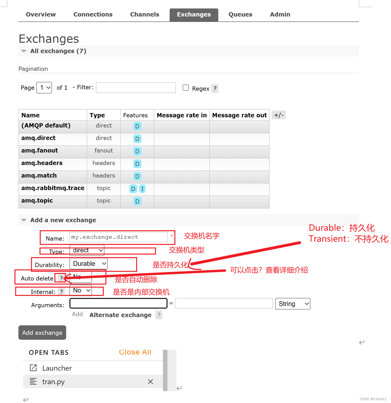Open the Auto delete dropdown

[81, 277]
